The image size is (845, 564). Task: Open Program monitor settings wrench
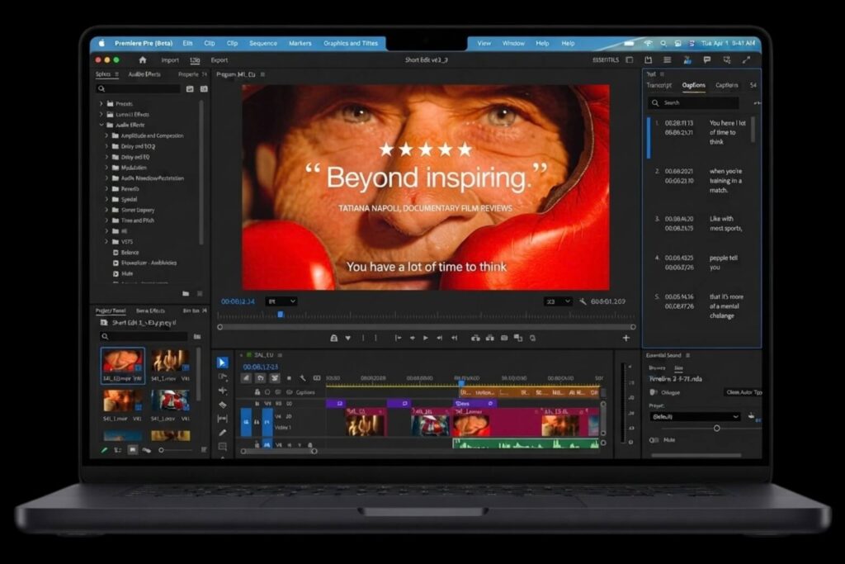tap(583, 301)
